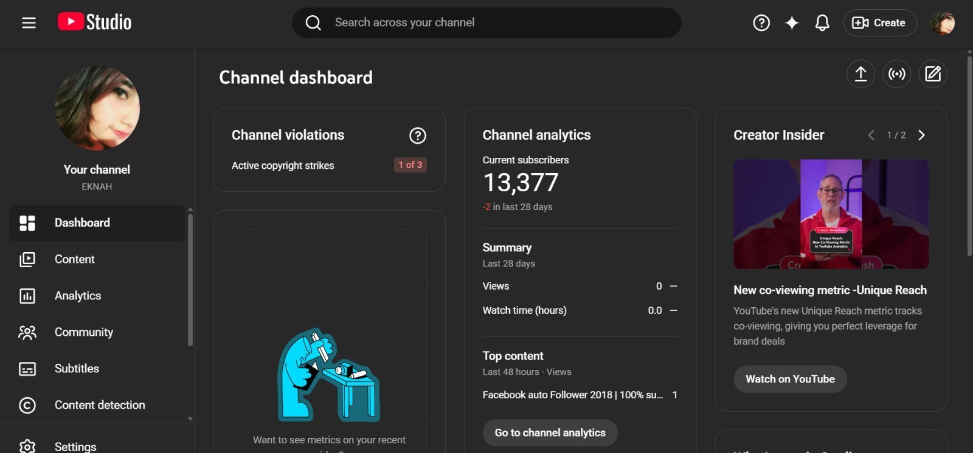Click the Go live broadcast icon
Viewport: 973px width, 453px height.
pyautogui.click(x=897, y=74)
